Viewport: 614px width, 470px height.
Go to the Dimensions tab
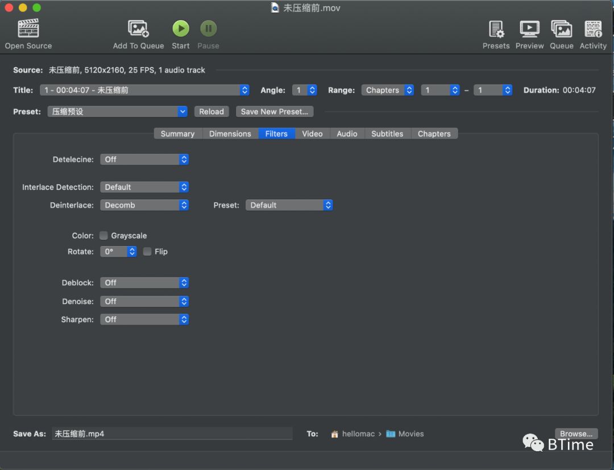click(230, 134)
